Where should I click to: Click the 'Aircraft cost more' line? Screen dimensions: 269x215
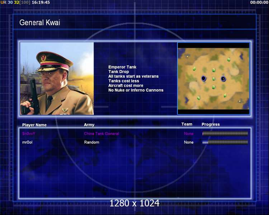[126, 86]
